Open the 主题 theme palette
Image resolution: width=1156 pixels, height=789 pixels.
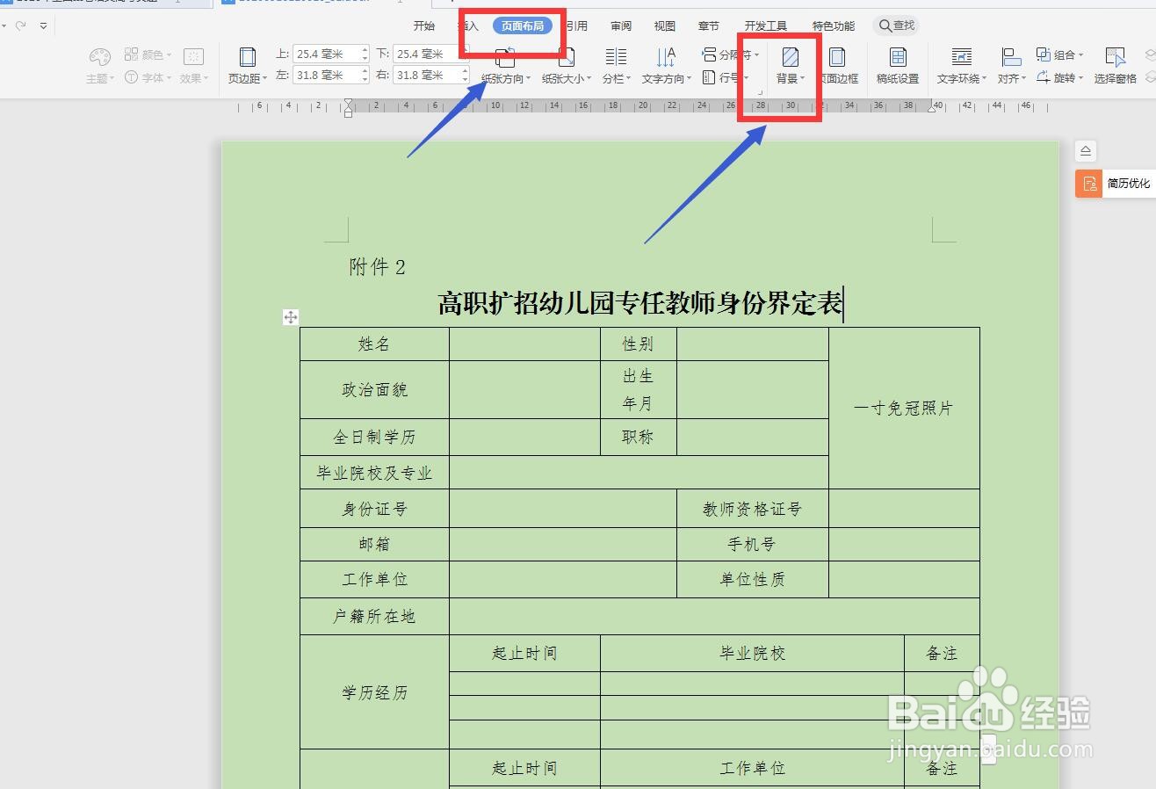[x=99, y=66]
